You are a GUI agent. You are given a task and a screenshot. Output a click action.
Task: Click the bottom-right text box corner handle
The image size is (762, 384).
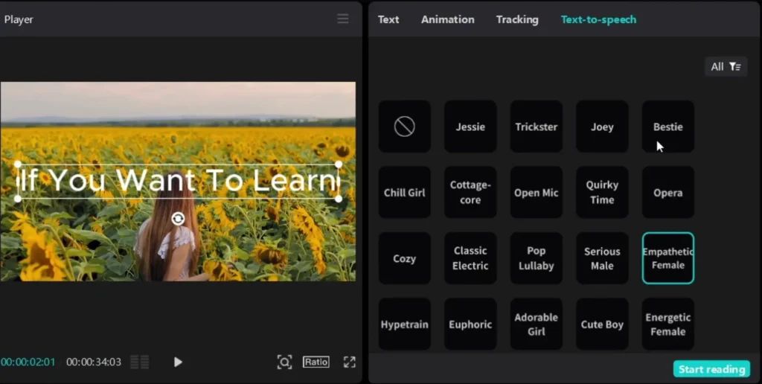tap(339, 198)
